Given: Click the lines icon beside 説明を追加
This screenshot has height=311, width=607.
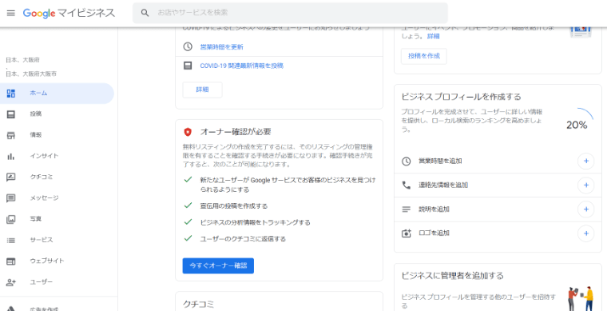Looking at the screenshot, I should point(406,209).
